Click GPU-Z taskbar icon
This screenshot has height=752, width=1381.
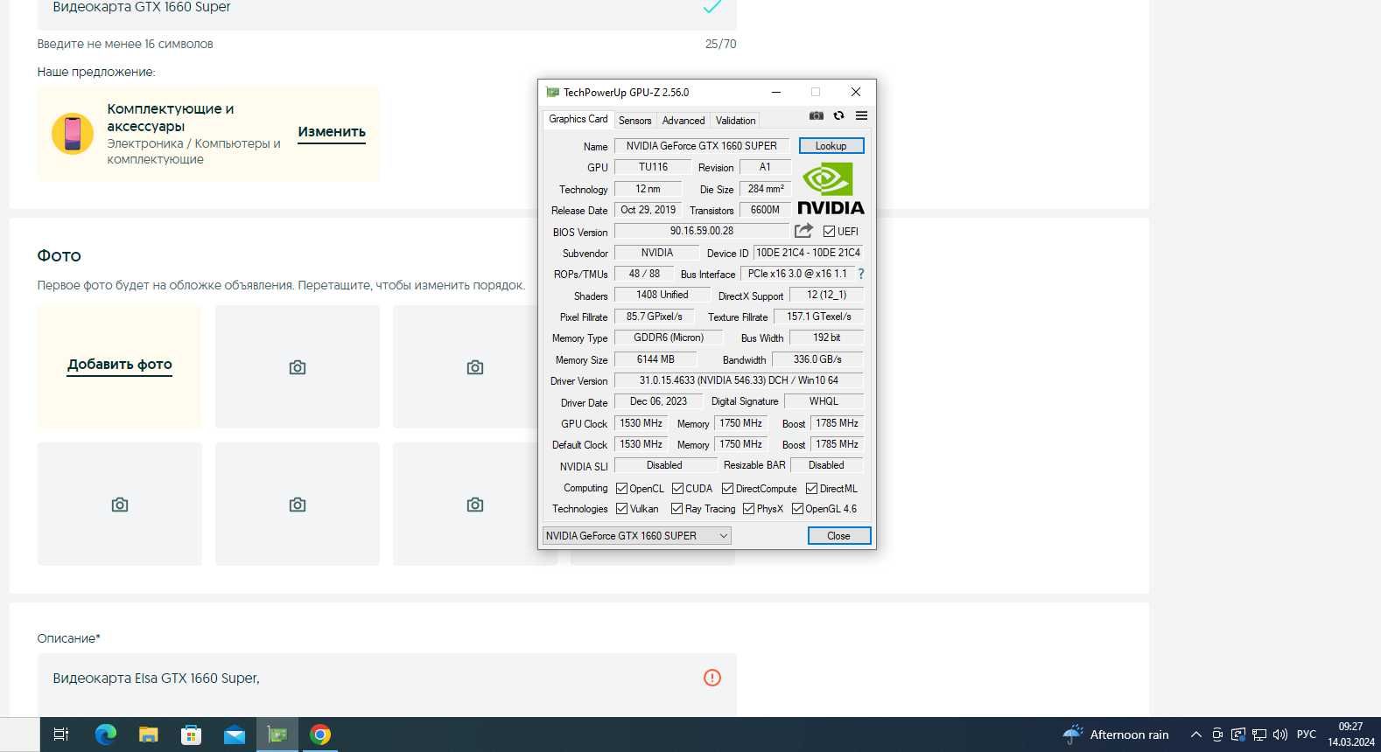coord(277,735)
